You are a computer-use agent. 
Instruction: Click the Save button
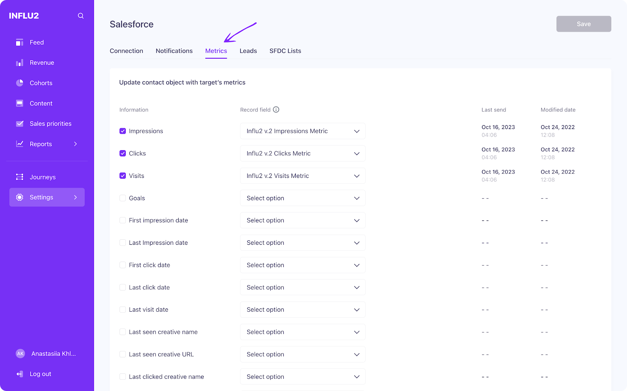[x=584, y=24]
